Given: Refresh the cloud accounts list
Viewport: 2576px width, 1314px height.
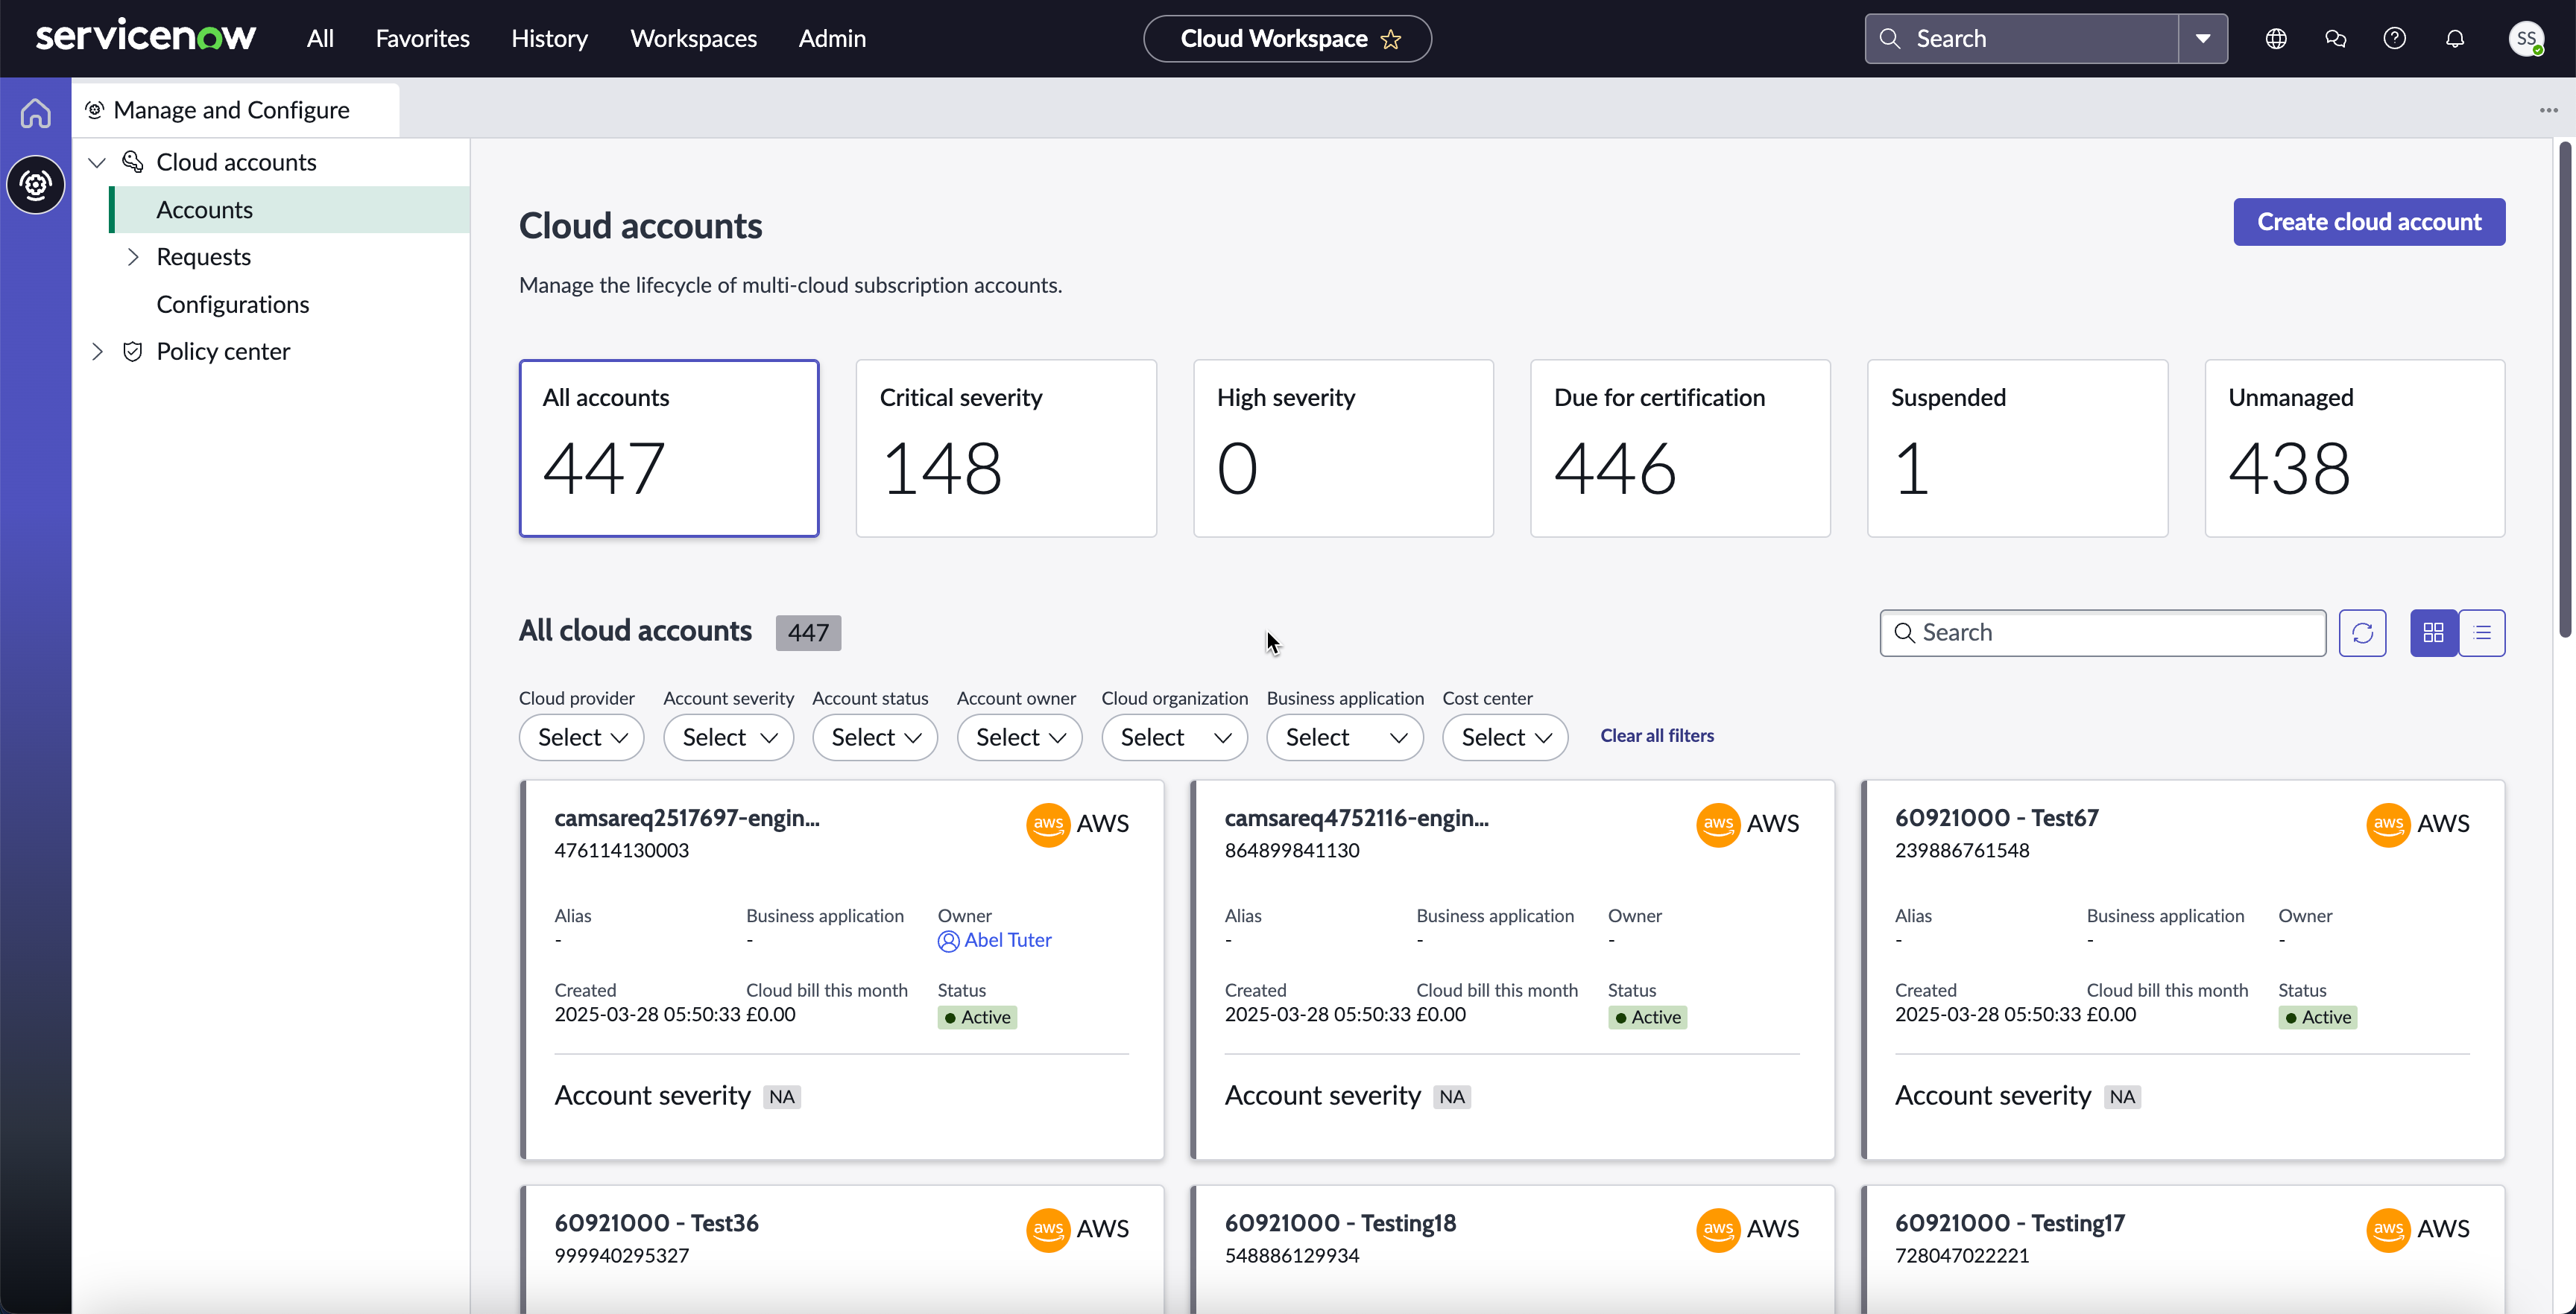Looking at the screenshot, I should point(2362,632).
